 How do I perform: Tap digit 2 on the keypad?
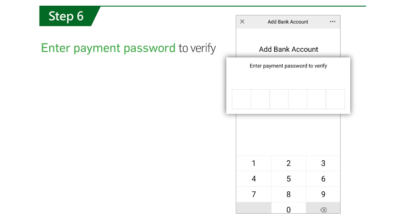click(288, 163)
